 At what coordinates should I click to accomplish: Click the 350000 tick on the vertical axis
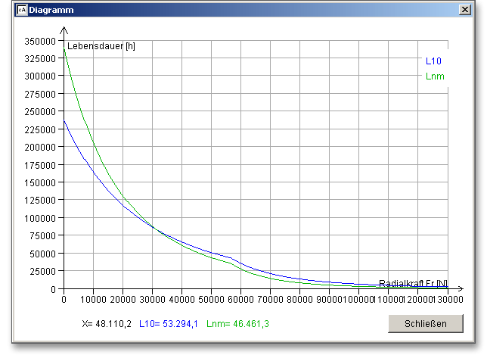point(41,40)
